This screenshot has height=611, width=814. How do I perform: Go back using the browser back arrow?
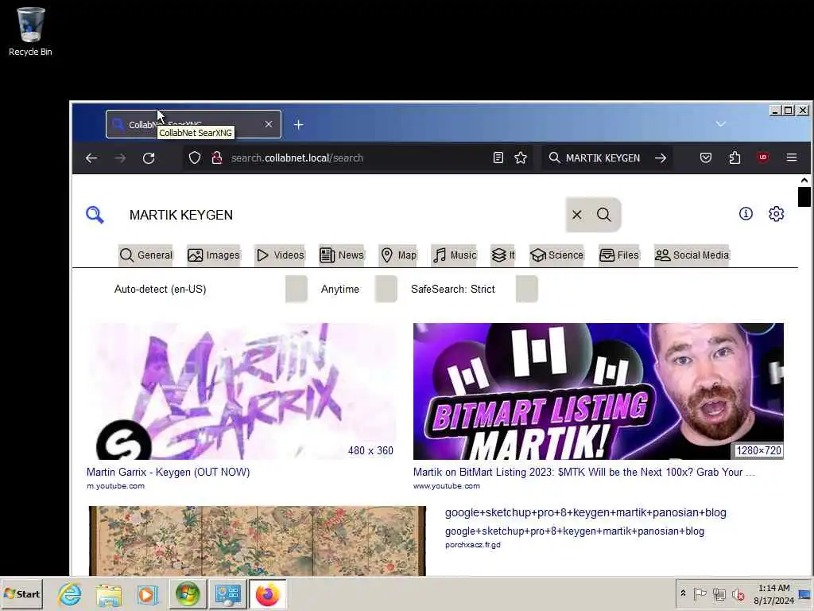point(91,158)
